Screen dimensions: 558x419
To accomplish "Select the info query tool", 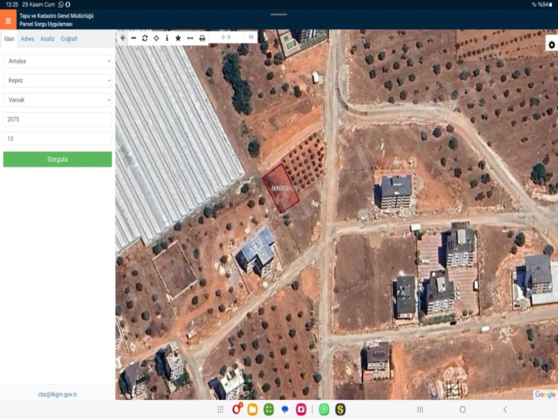I will pos(166,38).
